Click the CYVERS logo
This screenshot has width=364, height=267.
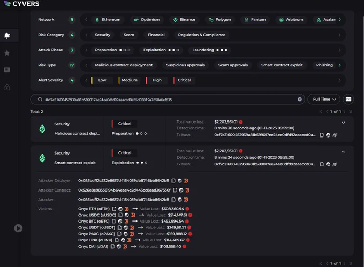(22, 4)
